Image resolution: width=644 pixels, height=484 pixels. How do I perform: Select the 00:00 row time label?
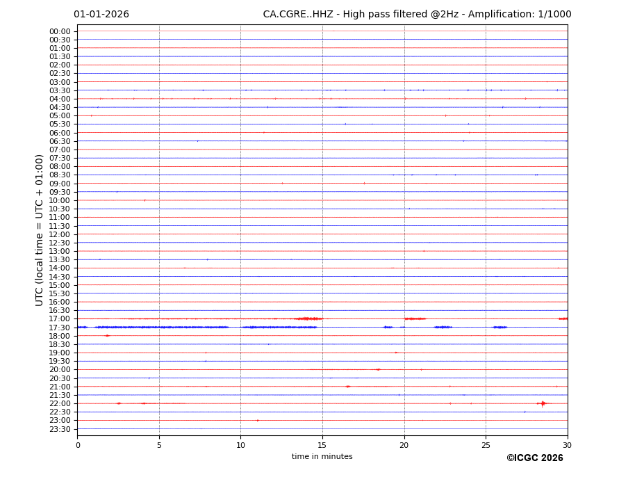click(59, 31)
